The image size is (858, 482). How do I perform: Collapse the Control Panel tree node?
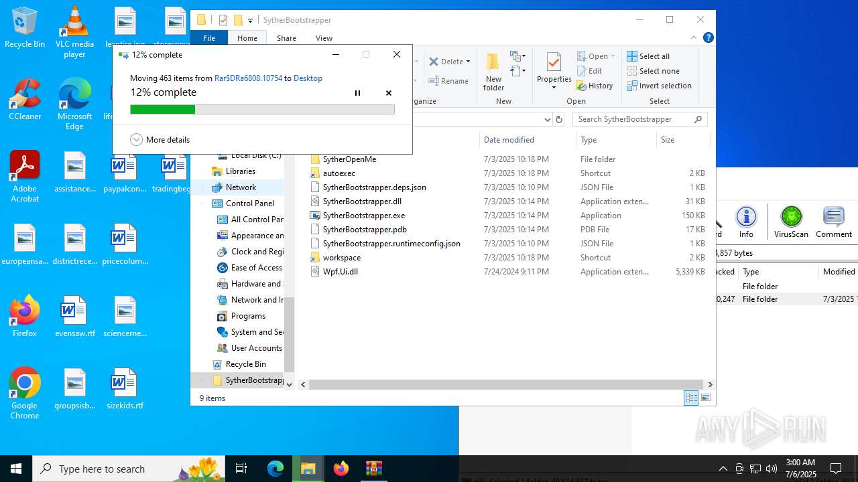click(202, 204)
